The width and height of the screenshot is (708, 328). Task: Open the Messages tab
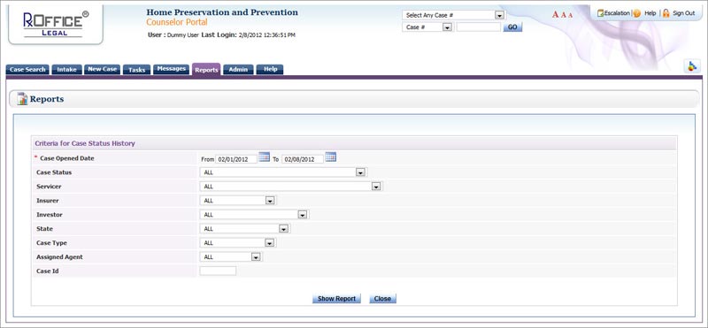(171, 69)
